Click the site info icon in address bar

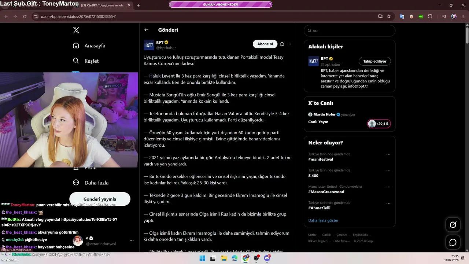tap(36, 16)
